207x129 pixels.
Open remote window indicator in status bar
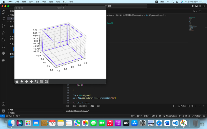pos(2,116)
